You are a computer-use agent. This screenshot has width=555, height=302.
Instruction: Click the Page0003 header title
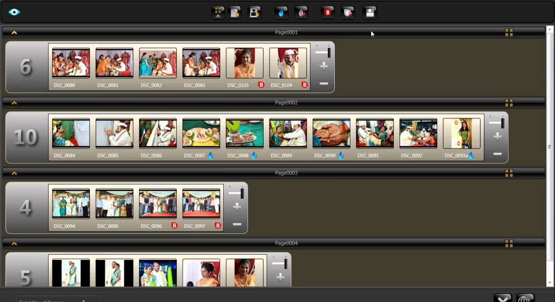pos(286,173)
